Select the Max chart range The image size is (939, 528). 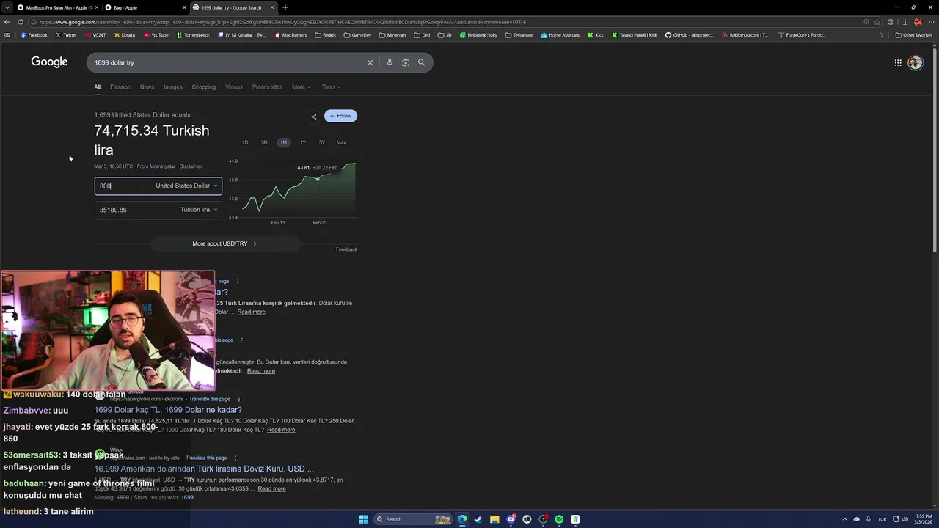[x=341, y=142]
